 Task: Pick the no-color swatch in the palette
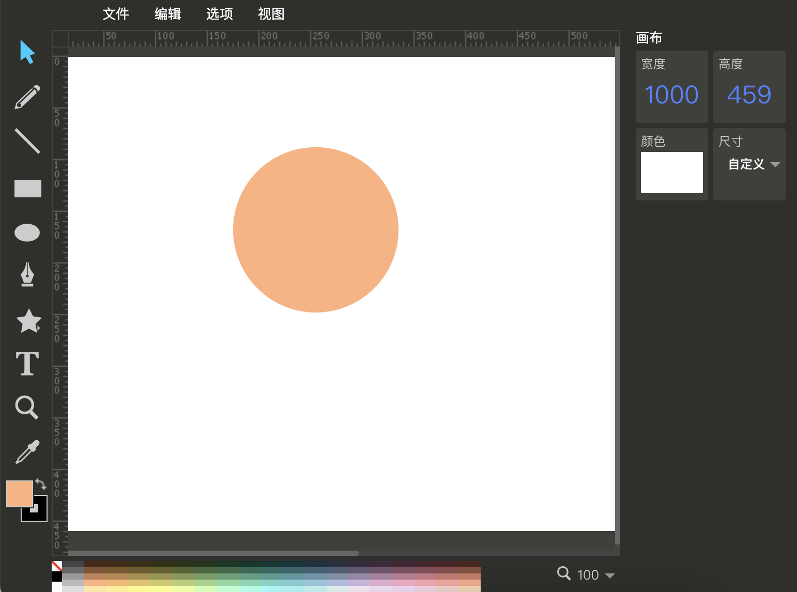point(57,566)
